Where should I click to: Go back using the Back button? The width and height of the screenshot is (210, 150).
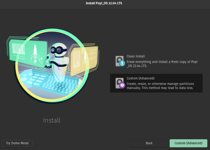(149, 143)
